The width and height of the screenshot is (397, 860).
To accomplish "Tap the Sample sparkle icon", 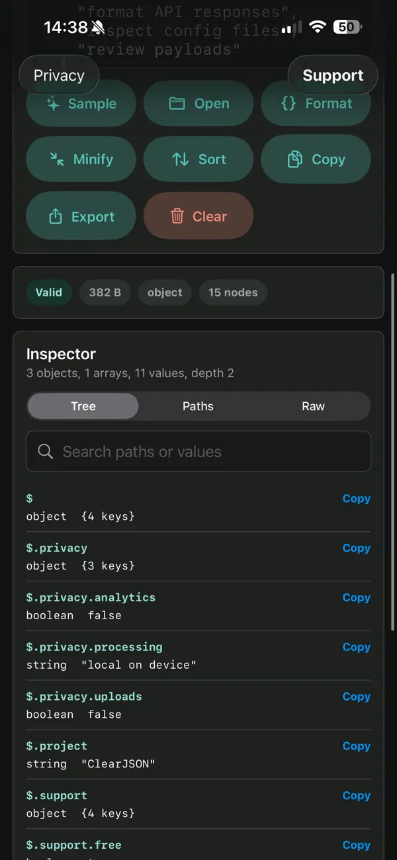I will tap(53, 103).
